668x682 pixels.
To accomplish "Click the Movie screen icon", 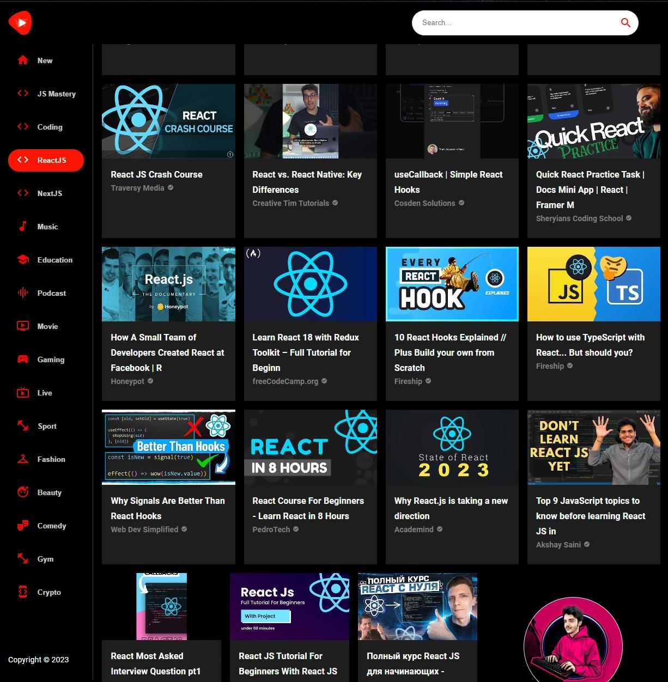I will [23, 326].
